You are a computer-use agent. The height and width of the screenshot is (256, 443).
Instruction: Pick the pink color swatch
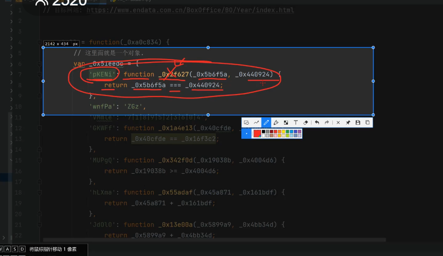pyautogui.click(x=276, y=135)
